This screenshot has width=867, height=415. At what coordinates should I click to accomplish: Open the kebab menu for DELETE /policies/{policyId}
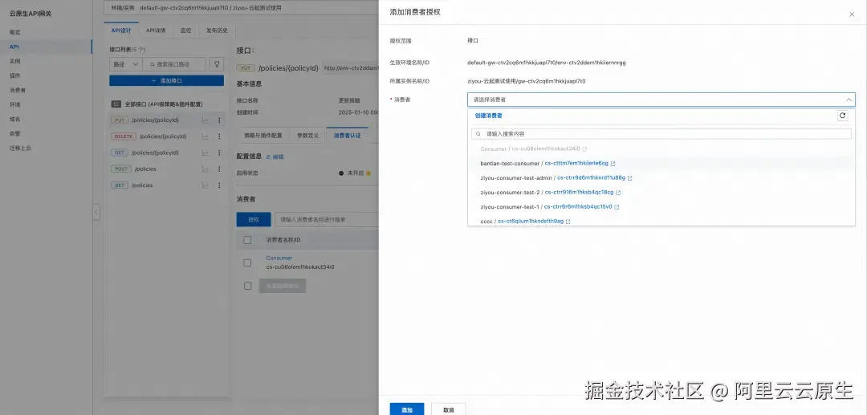219,136
